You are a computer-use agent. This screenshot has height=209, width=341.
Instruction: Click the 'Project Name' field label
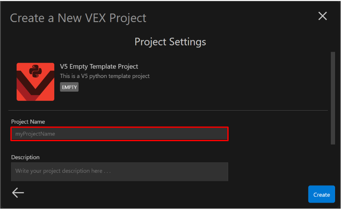coord(28,122)
